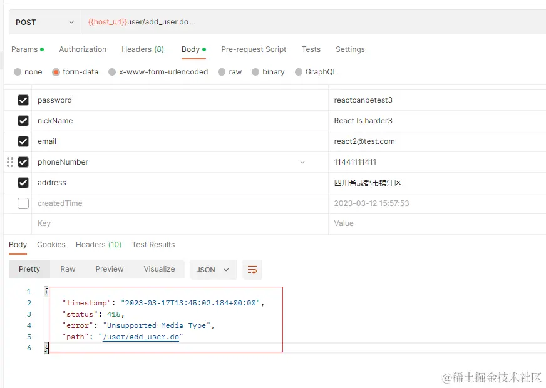This screenshot has height=388, width=546.
Task: Click the createdTime key cell
Action: point(180,203)
